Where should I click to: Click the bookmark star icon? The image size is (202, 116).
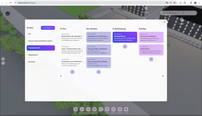point(174,3)
